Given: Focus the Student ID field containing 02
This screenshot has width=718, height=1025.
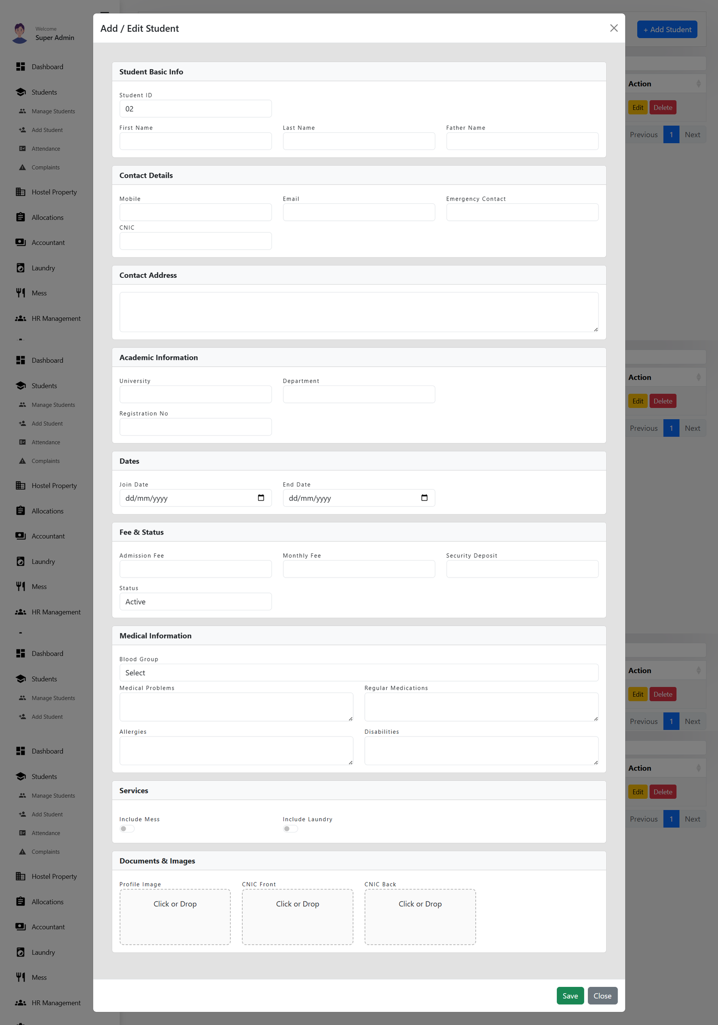Looking at the screenshot, I should pyautogui.click(x=196, y=109).
